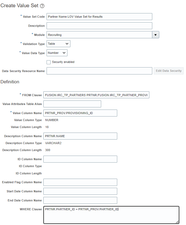Click the Edit Data Security button
This screenshot has width=186, height=225.
point(168,71)
